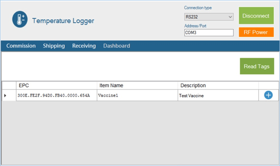Click the blue plus icon in Vaccine1 row

[268, 95]
